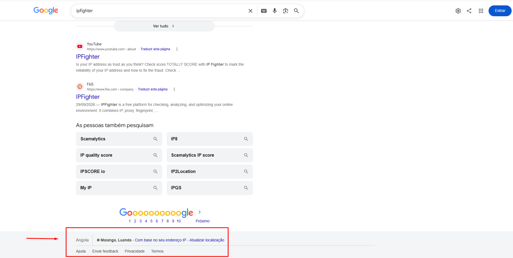513x258 pixels.
Task: Open the Ajuda footer link
Action: pyautogui.click(x=81, y=251)
